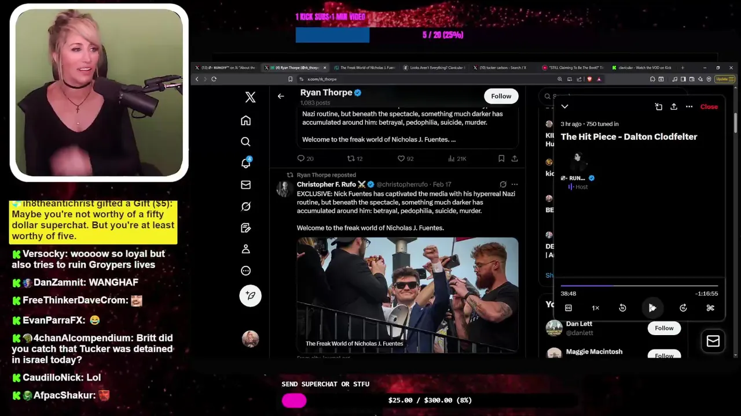This screenshot has height=416, width=741.
Task: Switch to RUNOFF on X tab
Action: coord(228,68)
